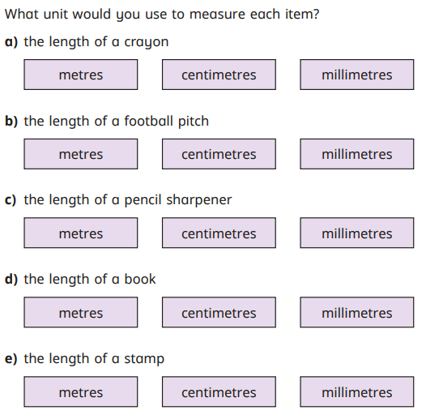Viewport: 426px width, 419px height.
Task: Pick millimetres for the stamp length
Action: [x=357, y=391]
